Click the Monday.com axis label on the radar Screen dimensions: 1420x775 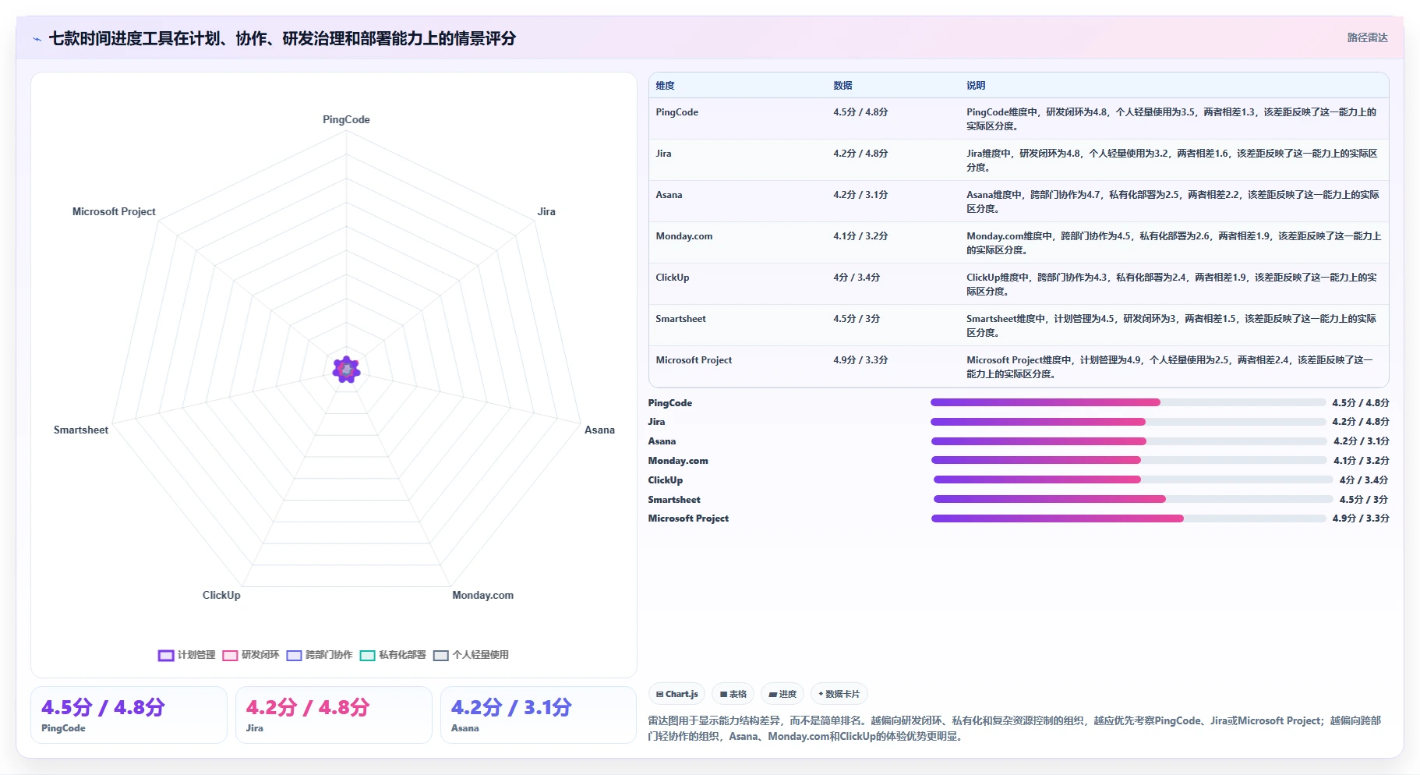[482, 596]
